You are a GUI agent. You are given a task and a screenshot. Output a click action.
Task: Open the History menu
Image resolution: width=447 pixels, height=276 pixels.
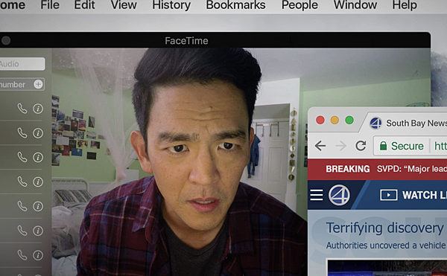tap(171, 5)
